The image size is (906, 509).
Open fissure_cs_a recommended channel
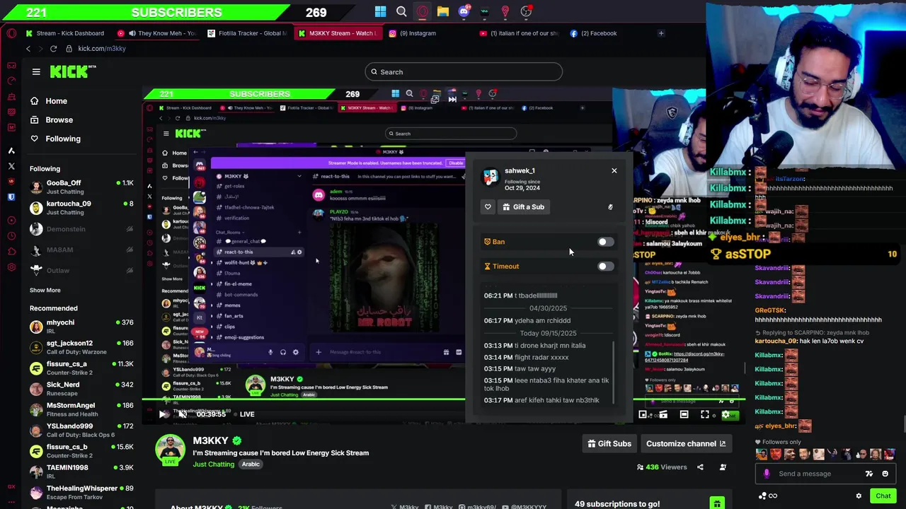click(x=81, y=368)
